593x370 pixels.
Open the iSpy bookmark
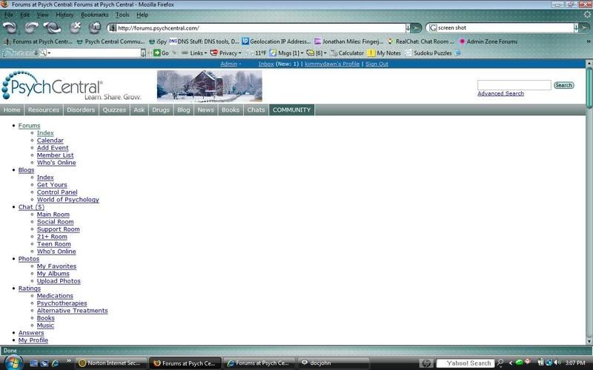click(158, 41)
